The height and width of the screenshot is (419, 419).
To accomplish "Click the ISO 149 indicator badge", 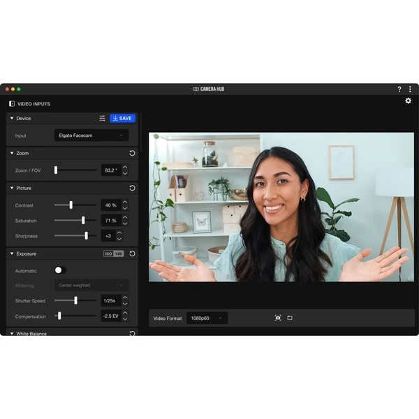I will (x=114, y=253).
